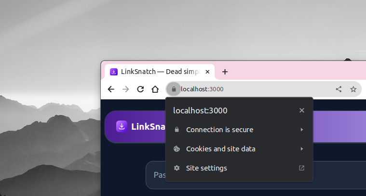Expand Connection is secure details

tap(239, 130)
